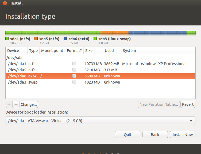Click the orange sda5 legend square
The height and width of the screenshot is (154, 201).
(36, 39)
